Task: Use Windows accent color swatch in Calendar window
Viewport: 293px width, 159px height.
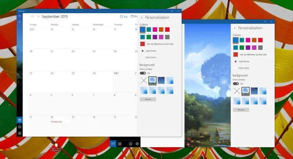Action: coord(142,44)
